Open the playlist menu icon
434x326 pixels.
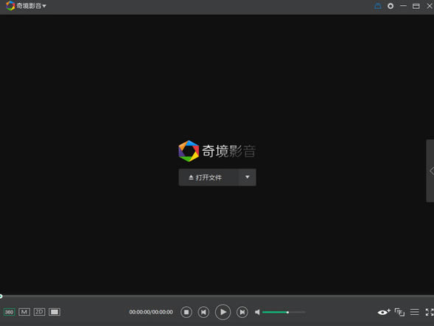click(x=414, y=312)
